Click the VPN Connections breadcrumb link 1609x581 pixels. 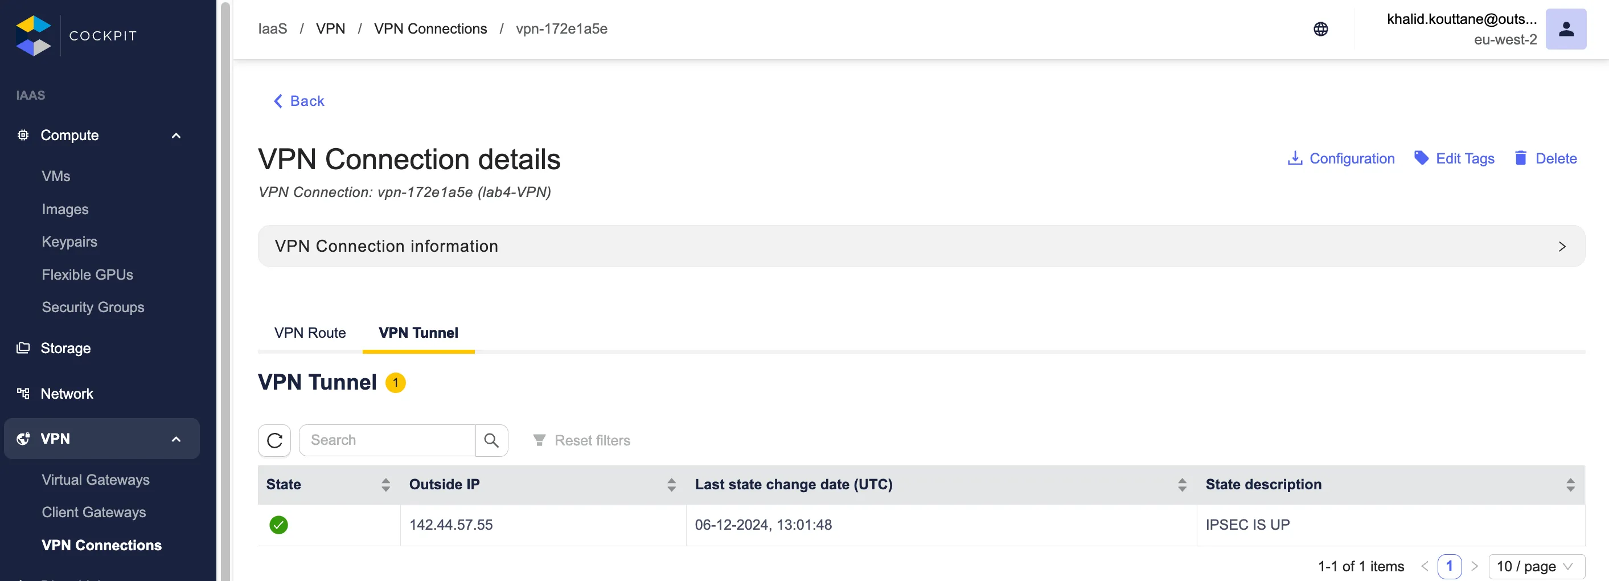pos(430,28)
